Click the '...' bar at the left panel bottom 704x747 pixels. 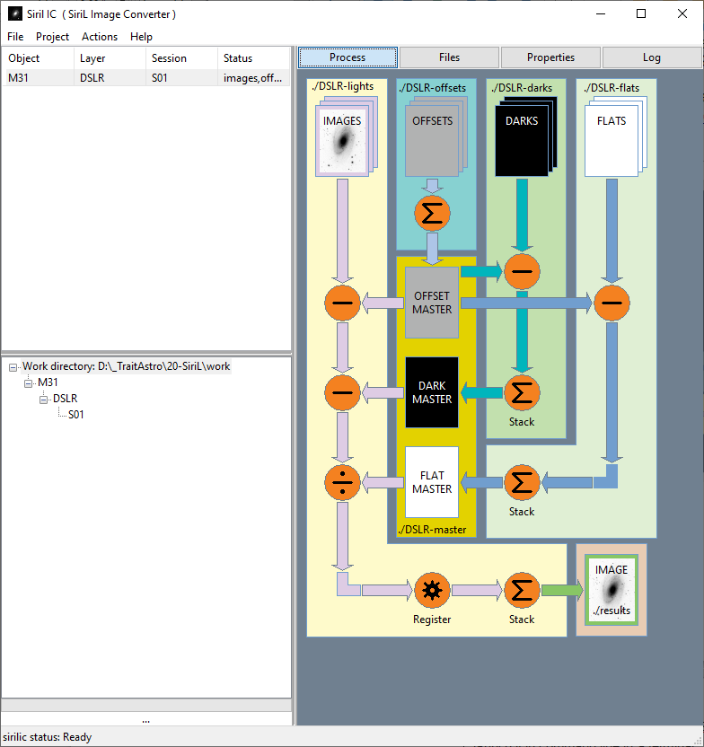coord(146,719)
